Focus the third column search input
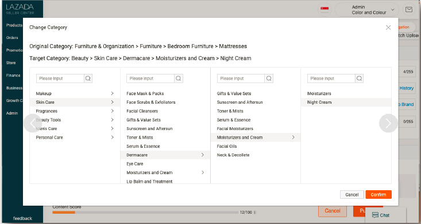 click(x=241, y=78)
